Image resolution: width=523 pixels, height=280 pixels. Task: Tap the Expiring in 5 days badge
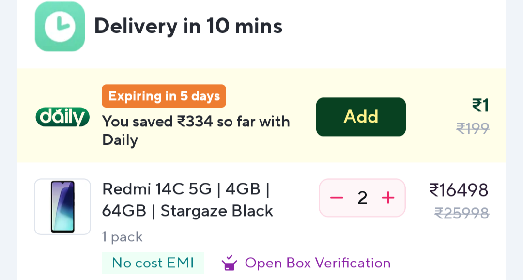[x=164, y=96]
